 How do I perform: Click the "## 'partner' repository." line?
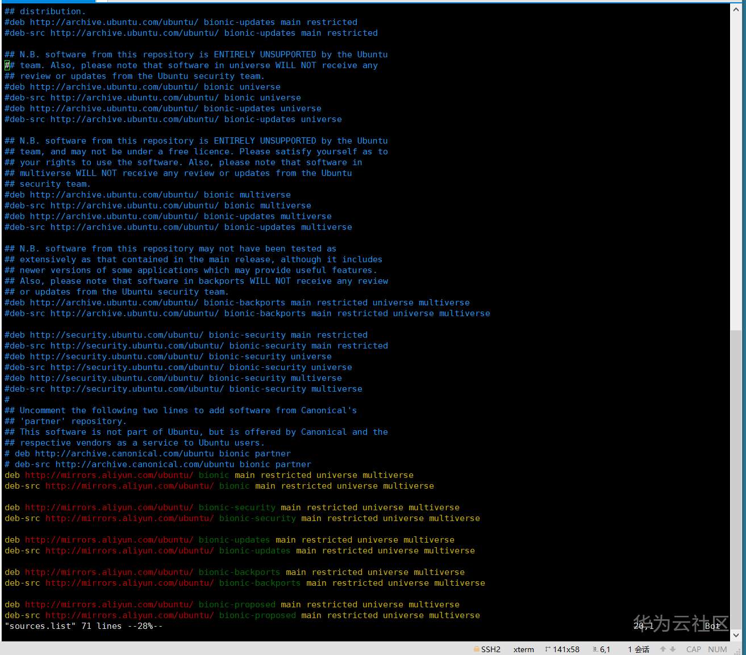tap(66, 421)
